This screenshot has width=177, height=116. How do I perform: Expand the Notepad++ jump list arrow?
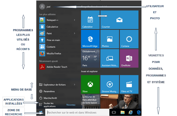(x=75, y=20)
